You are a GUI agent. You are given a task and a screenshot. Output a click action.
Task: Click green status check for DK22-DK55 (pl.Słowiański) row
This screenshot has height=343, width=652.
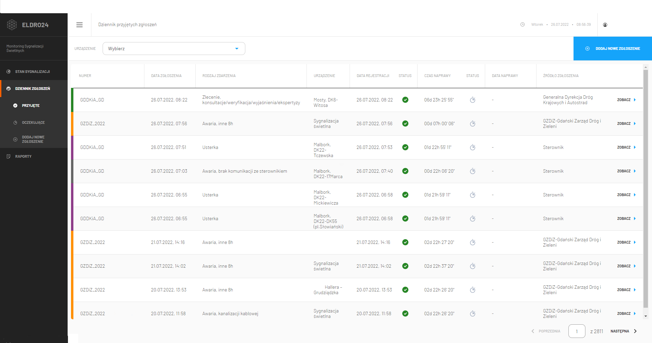(405, 218)
